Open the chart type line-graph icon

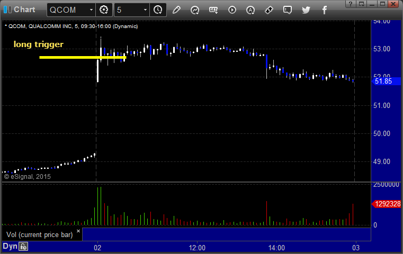[x=195, y=10]
